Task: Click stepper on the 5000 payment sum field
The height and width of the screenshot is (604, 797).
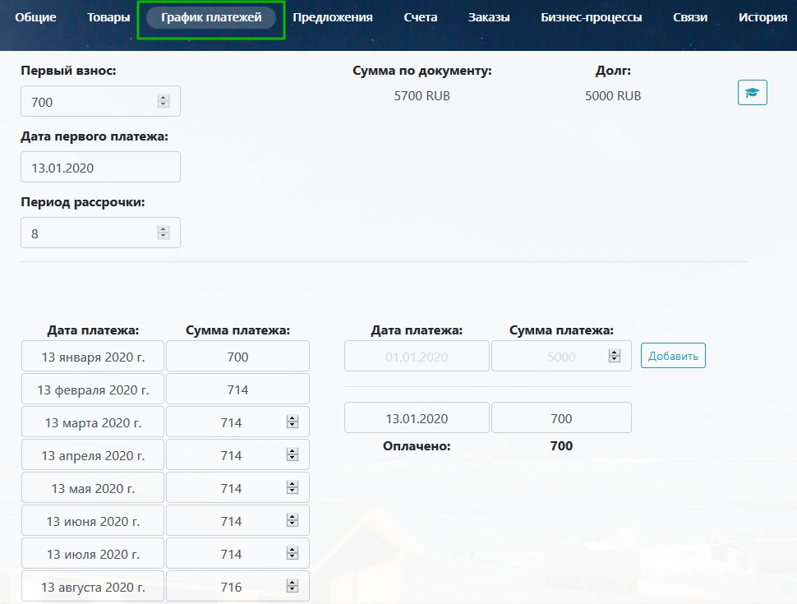Action: [x=613, y=357]
